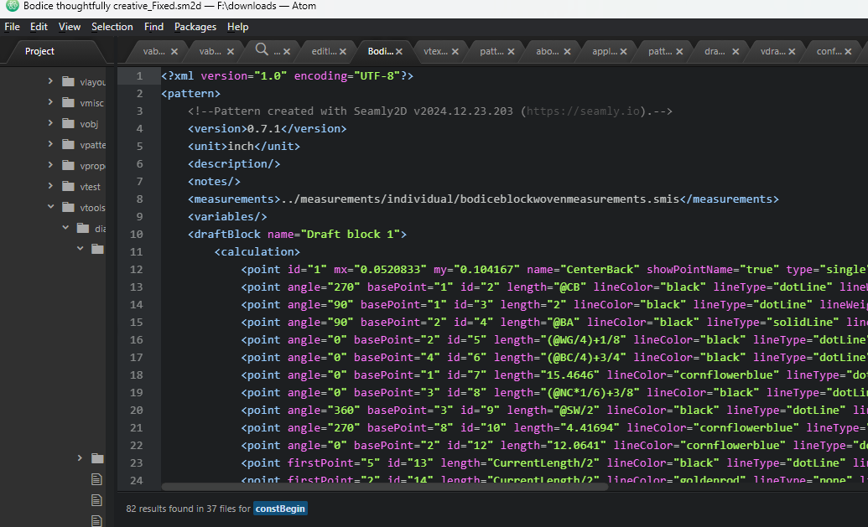Viewport: 868px width, 527px height.
Task: Click the vtest folder icon
Action: tap(69, 186)
